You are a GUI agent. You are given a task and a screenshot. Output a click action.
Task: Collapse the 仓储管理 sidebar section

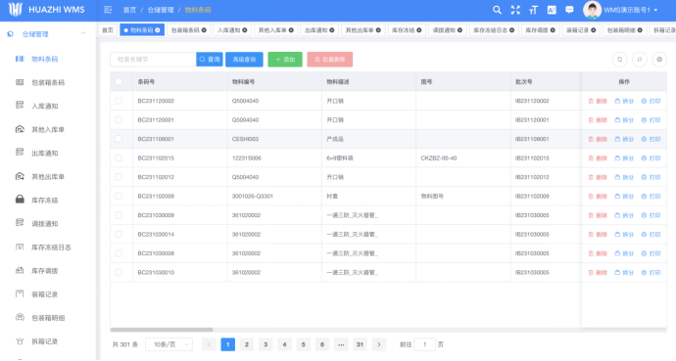coord(83,33)
